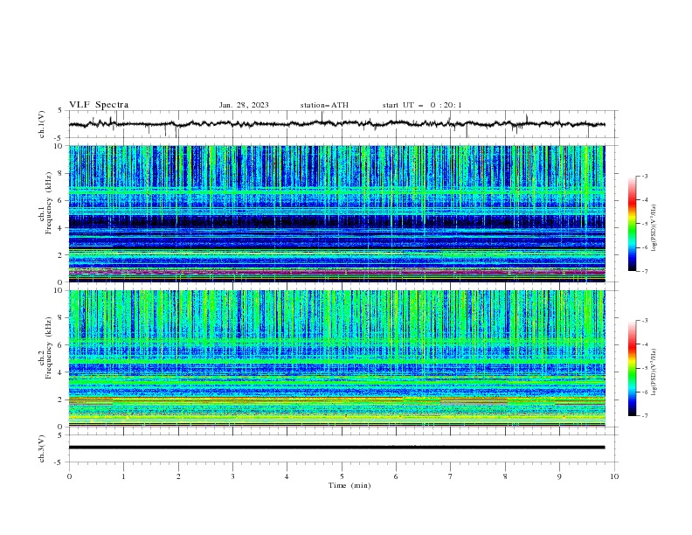
Task: Click the ch.2 'Frequency (kHz)' axis label
Action: click(48, 347)
